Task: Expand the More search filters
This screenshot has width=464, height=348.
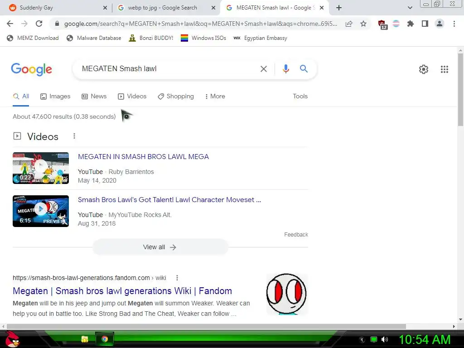Action: click(215, 96)
